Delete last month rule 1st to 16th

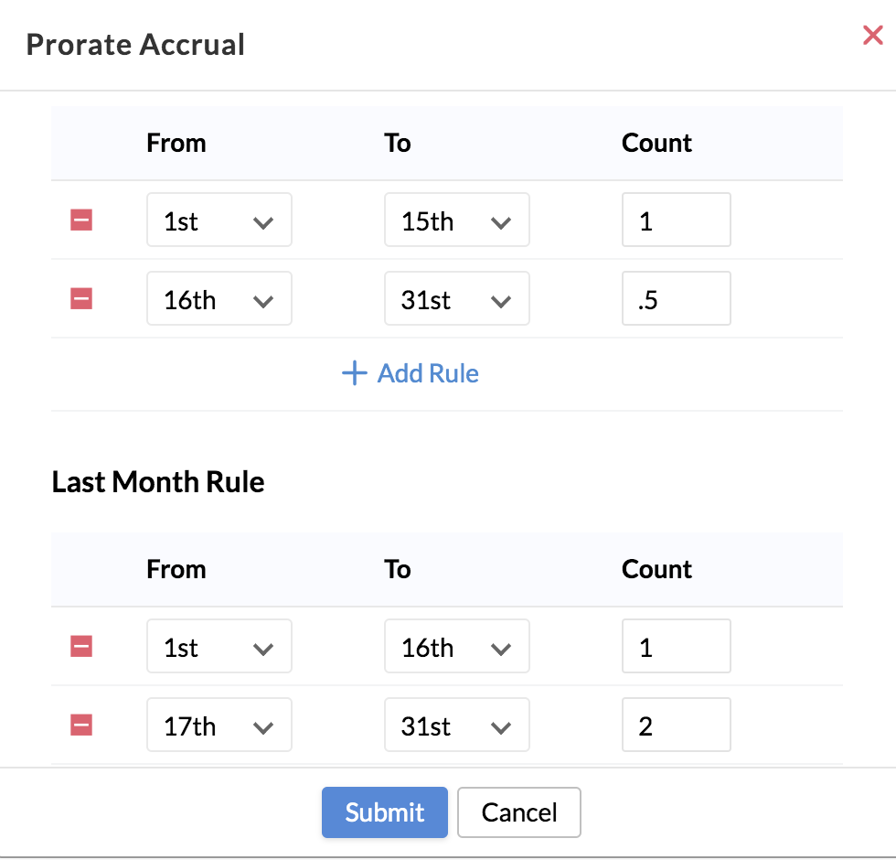[x=81, y=647]
